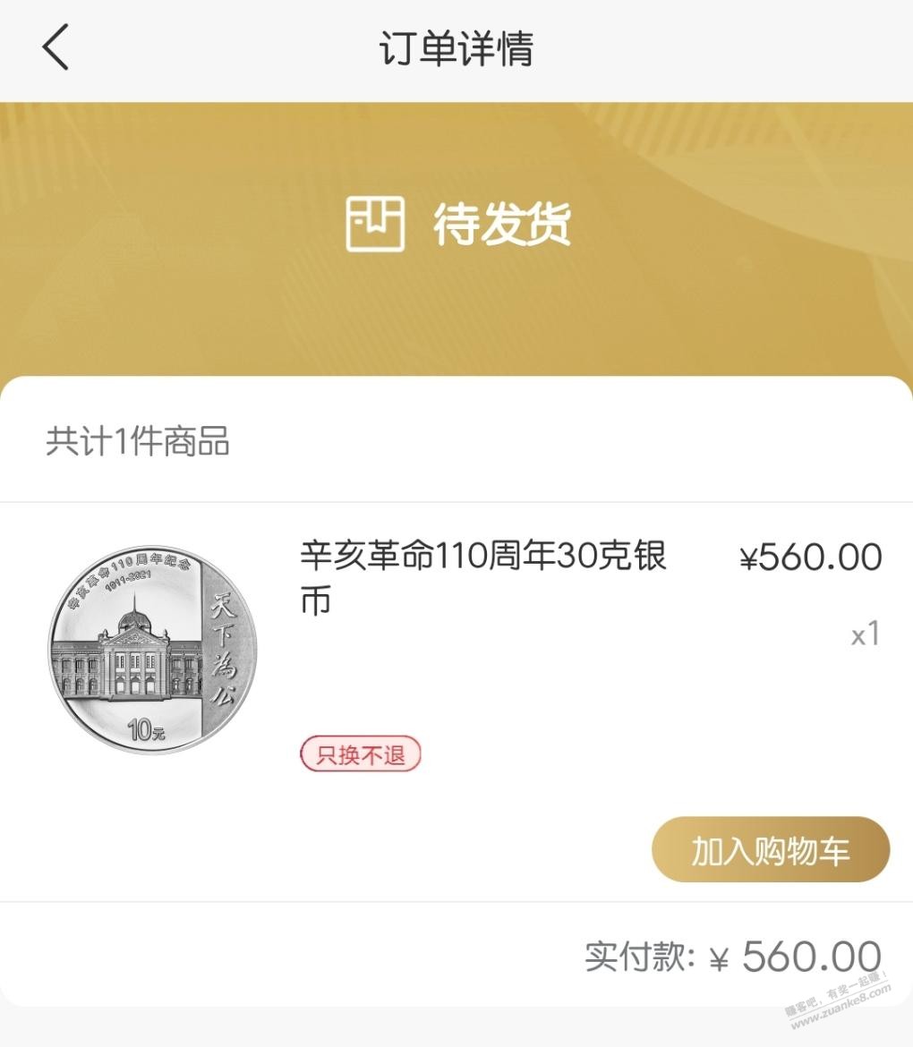Image resolution: width=913 pixels, height=1047 pixels.
Task: Tap the 实付款 label
Action: tap(639, 957)
